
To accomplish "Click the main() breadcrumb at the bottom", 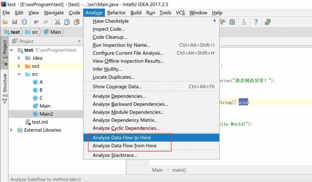I will click(179, 170).
